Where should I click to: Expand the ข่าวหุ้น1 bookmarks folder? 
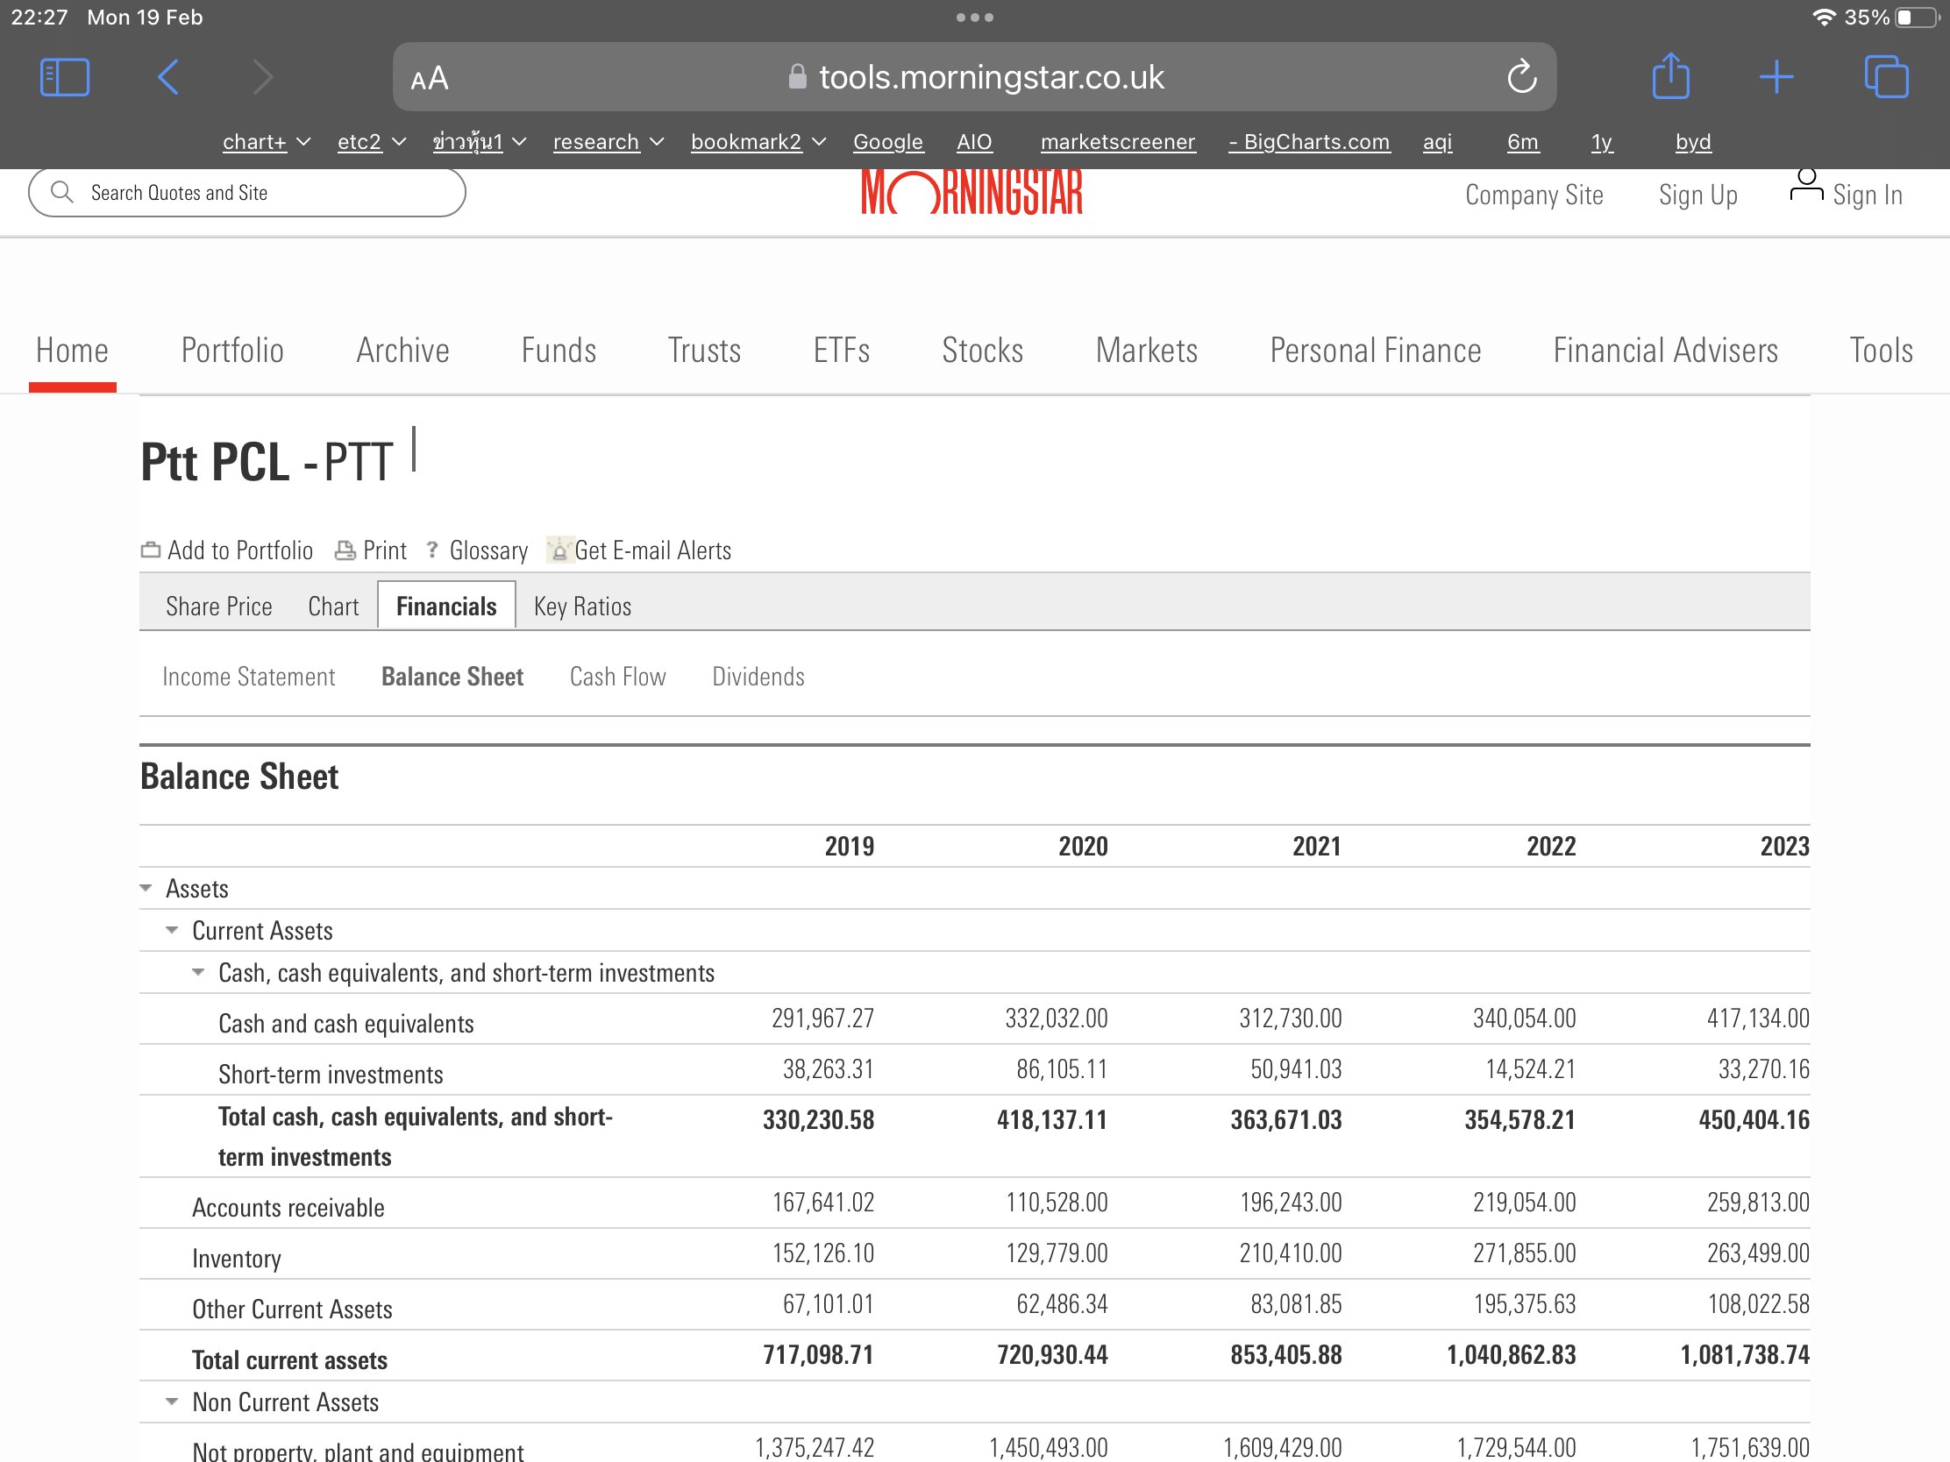pos(479,142)
